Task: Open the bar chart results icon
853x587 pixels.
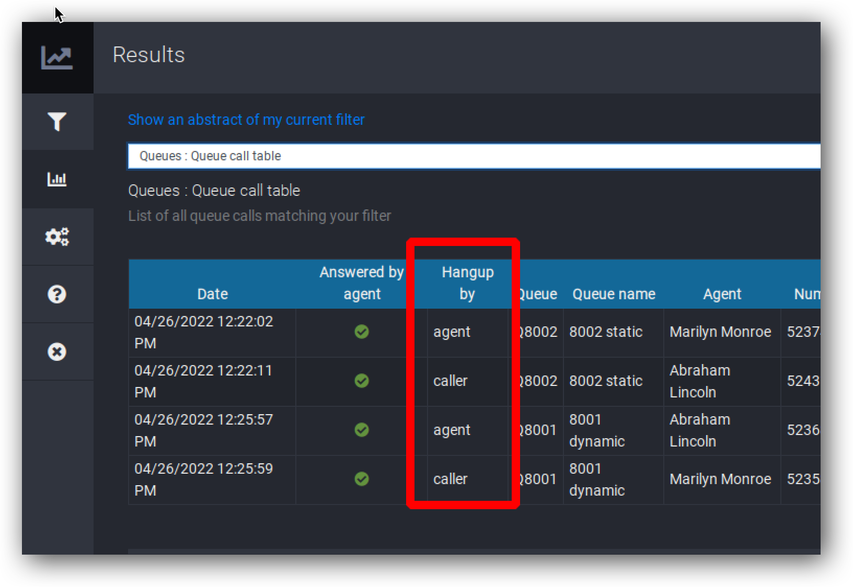Action: point(57,179)
